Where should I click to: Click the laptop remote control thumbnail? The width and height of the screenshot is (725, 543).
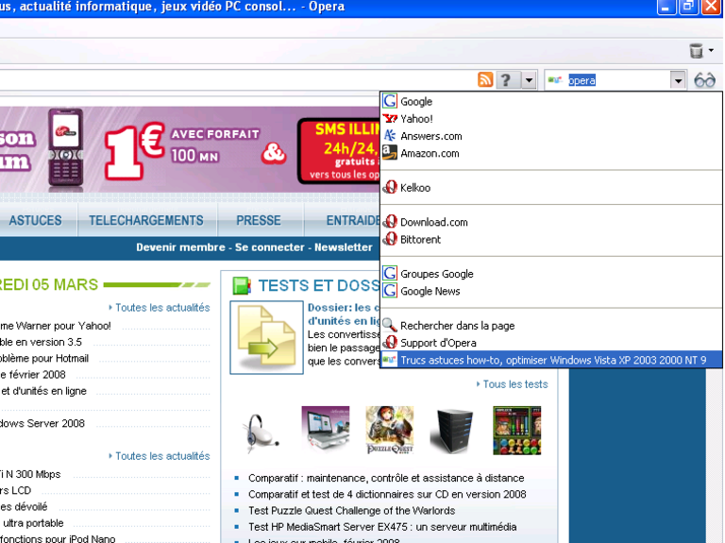(x=326, y=429)
